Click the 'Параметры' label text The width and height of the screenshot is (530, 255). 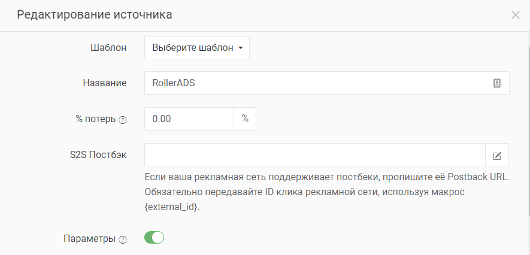tap(89, 238)
